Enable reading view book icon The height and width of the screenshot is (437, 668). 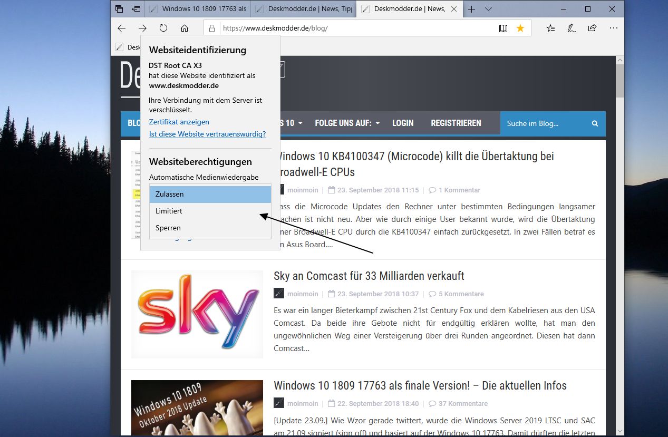503,28
